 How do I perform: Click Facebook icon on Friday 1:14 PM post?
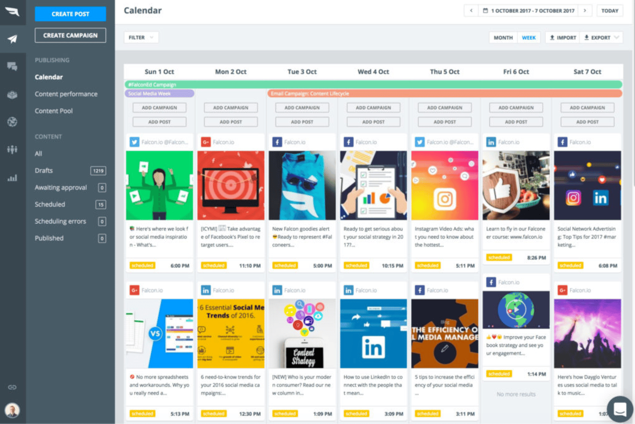coord(491,282)
